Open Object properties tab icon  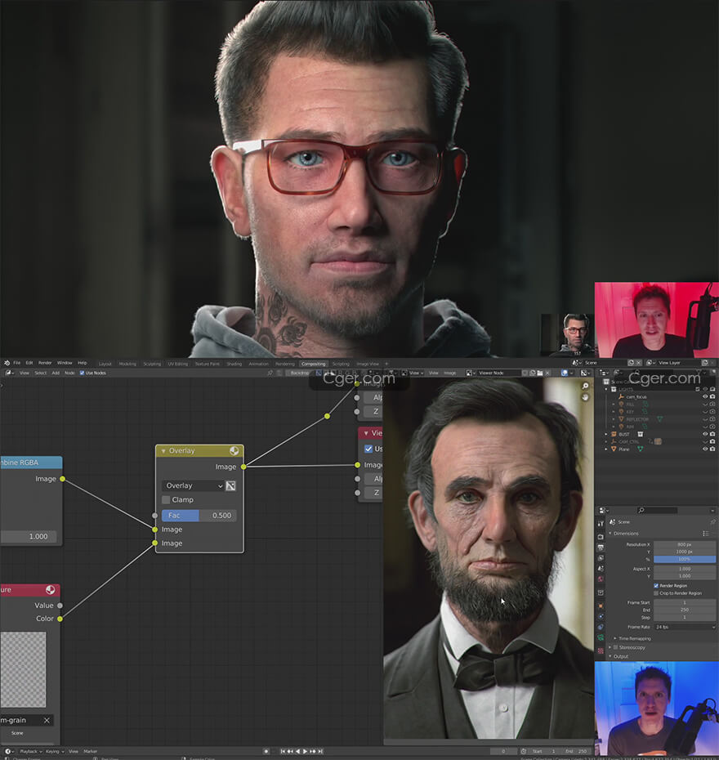601,606
